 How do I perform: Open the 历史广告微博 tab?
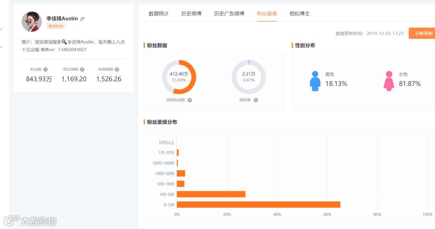pos(229,14)
